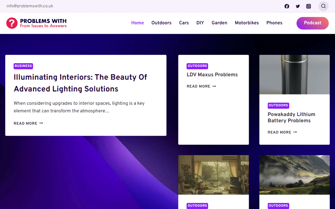Open the LDV Maxus Problems title
Image resolution: width=335 pixels, height=209 pixels.
tap(212, 75)
